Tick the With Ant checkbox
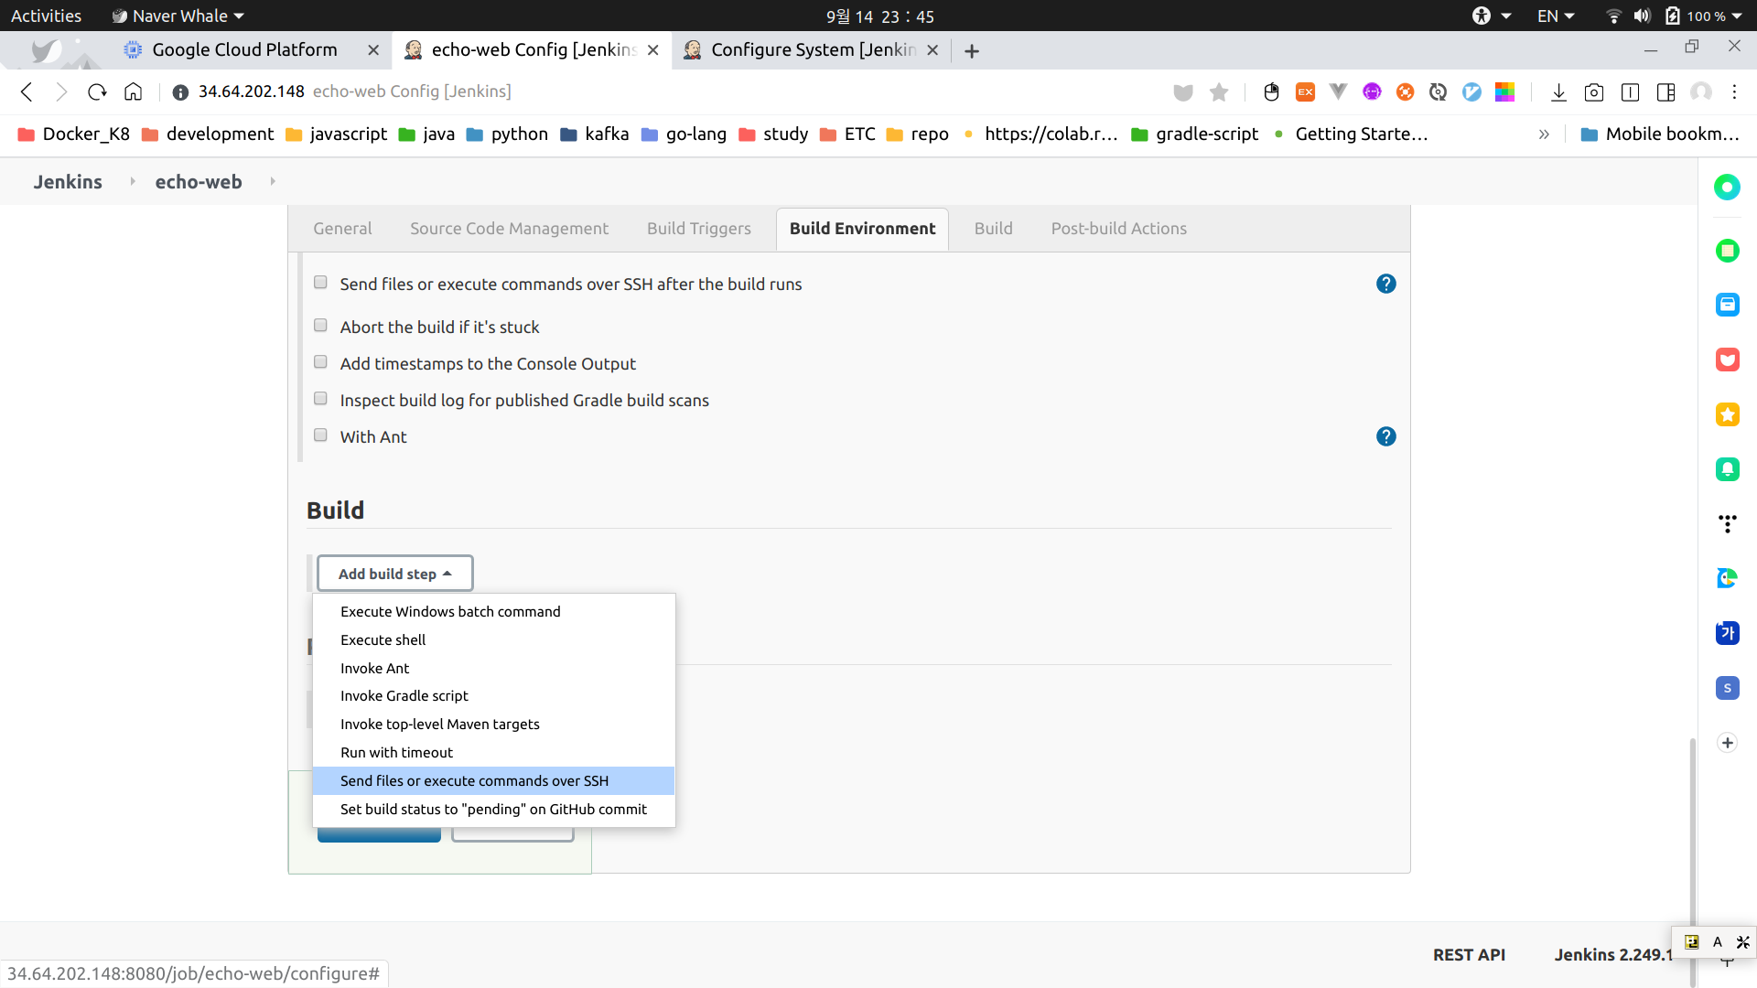The image size is (1757, 988). 320,435
